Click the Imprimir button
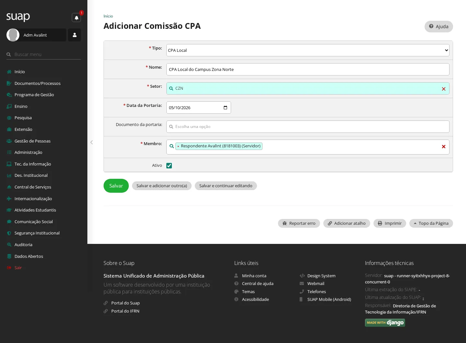Screen dimensions: 466x343 point(390,223)
